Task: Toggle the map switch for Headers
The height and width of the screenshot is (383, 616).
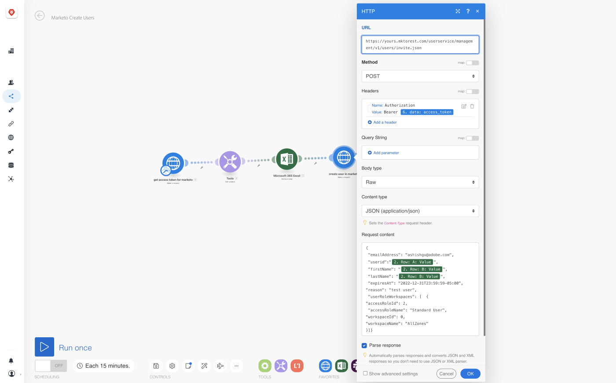Action: pos(472,91)
